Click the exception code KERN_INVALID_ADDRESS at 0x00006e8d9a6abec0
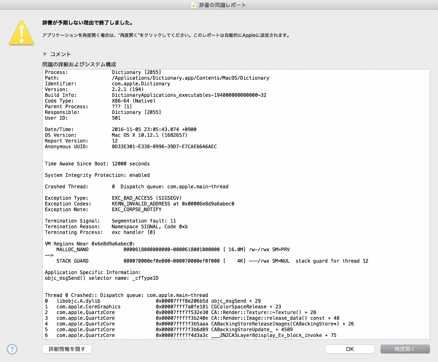Screen dimensions: 438x362 click(173, 204)
